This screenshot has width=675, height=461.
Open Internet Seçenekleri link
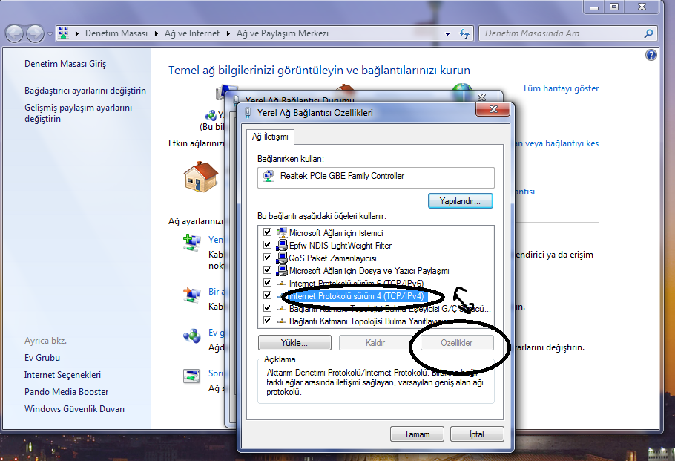click(62, 375)
